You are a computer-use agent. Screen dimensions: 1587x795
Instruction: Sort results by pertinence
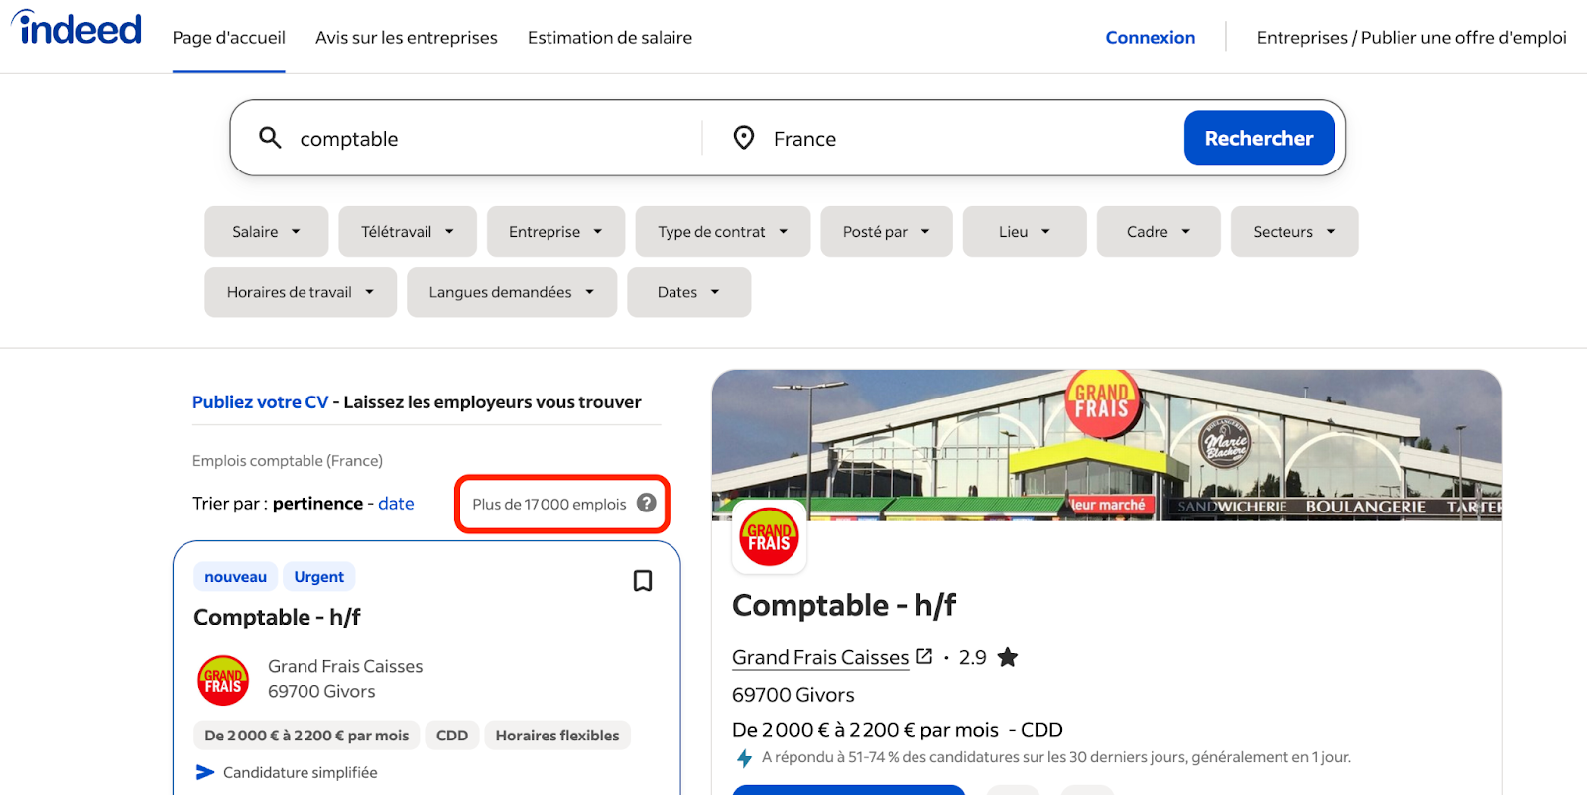pyautogui.click(x=318, y=504)
